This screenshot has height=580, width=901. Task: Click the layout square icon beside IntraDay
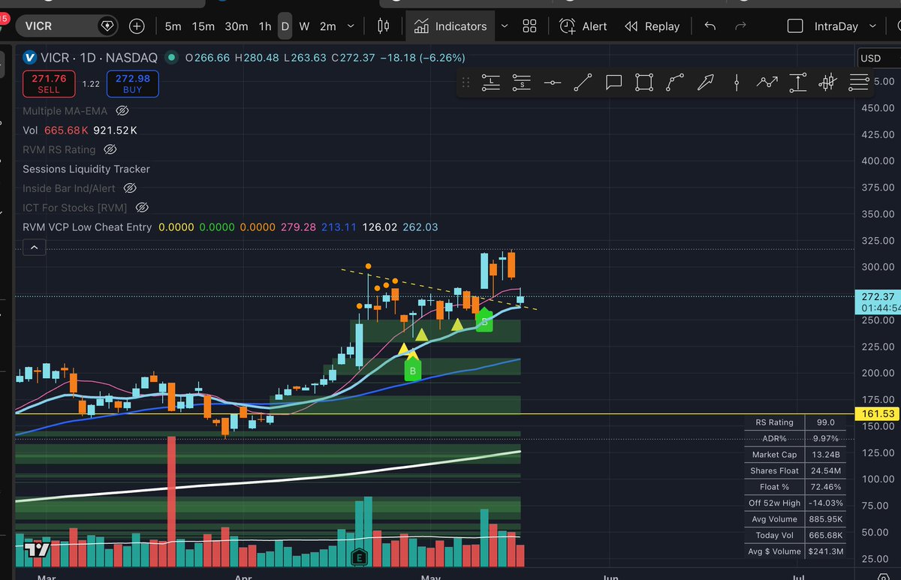[795, 26]
